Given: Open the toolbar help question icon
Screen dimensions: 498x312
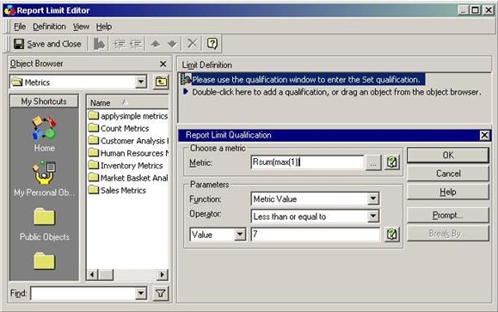Looking at the screenshot, I should [x=212, y=44].
